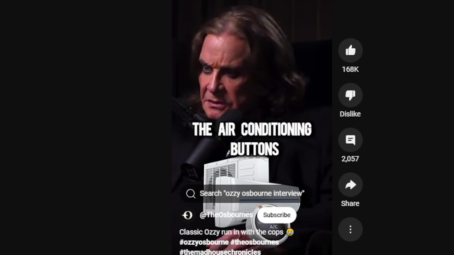
Task: Click the 2,057 comments count
Action: (350, 159)
